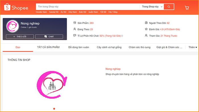199x112 pixels.
Task: Open the TẤT CẢ SẢN PHẨM tab
Action: pos(48,47)
